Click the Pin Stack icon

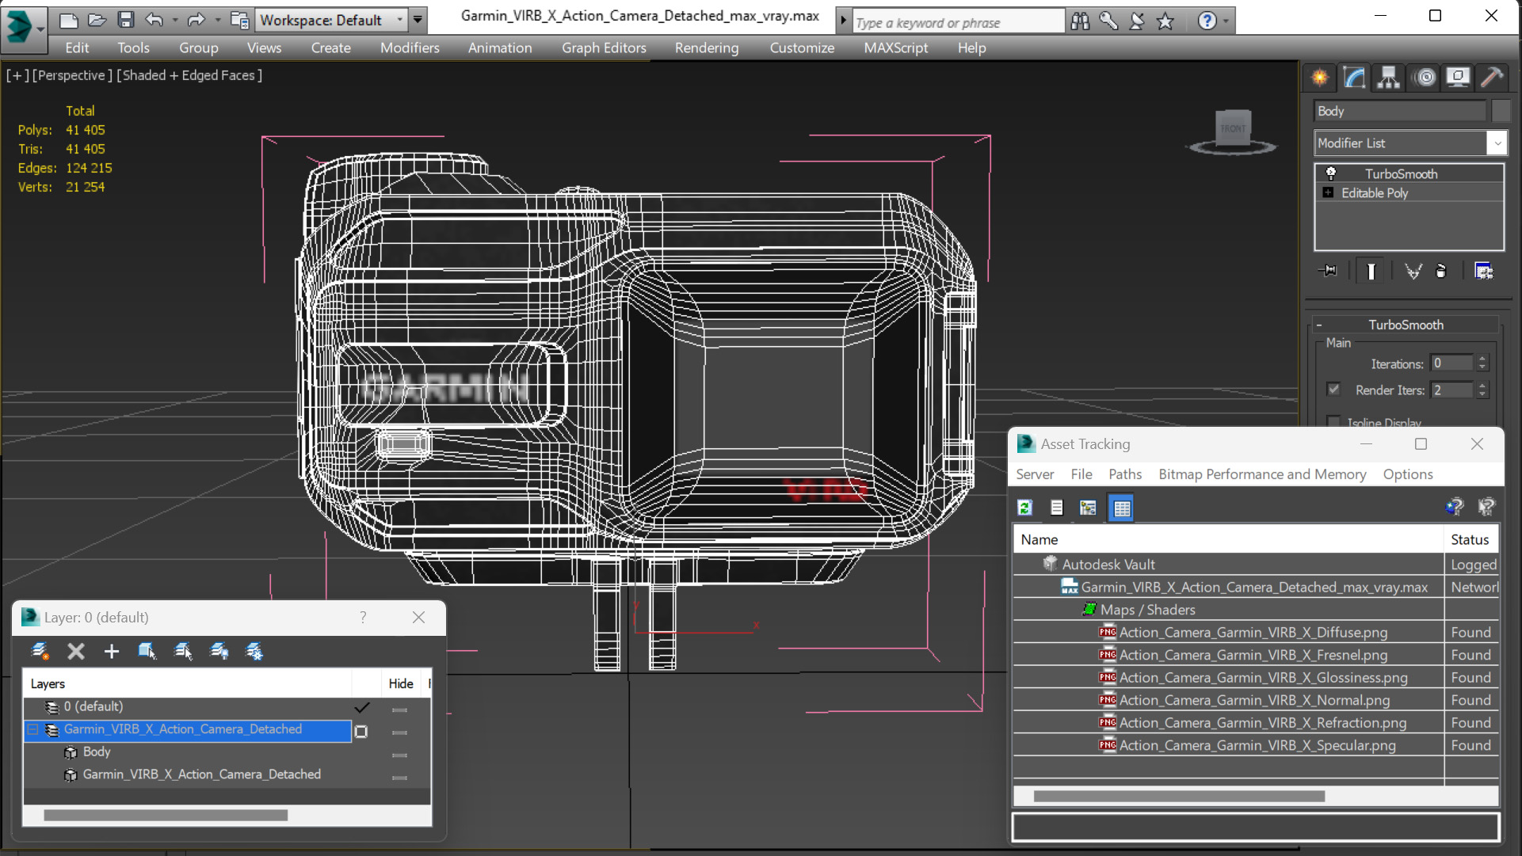[x=1329, y=271]
